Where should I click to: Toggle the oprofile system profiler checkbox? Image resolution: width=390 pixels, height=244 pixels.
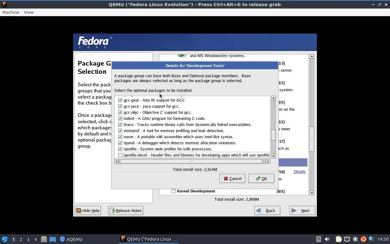[120, 149]
